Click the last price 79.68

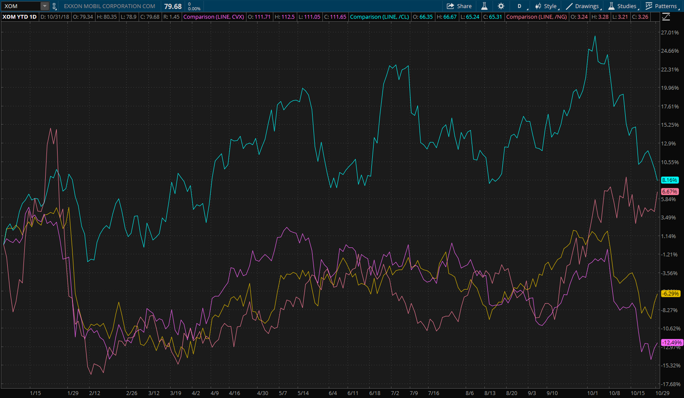tap(173, 6)
